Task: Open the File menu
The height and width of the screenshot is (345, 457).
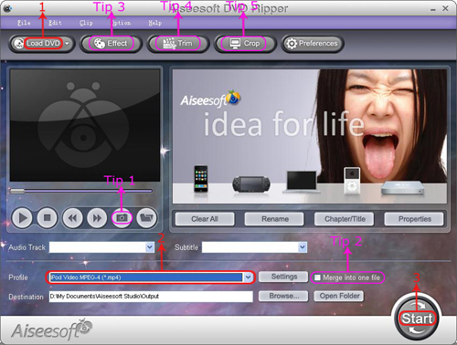Action: (x=24, y=23)
